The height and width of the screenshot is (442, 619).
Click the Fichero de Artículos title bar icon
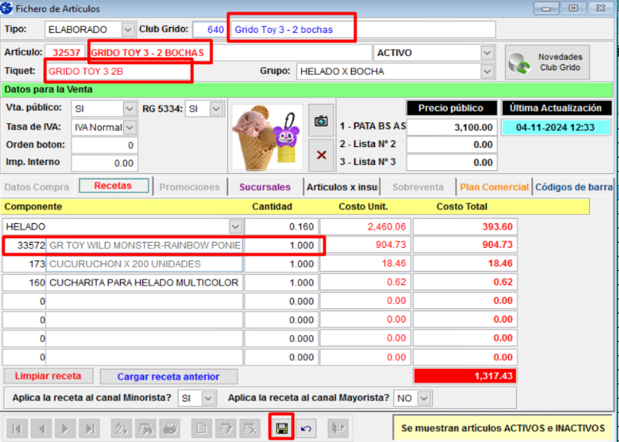tap(6, 8)
